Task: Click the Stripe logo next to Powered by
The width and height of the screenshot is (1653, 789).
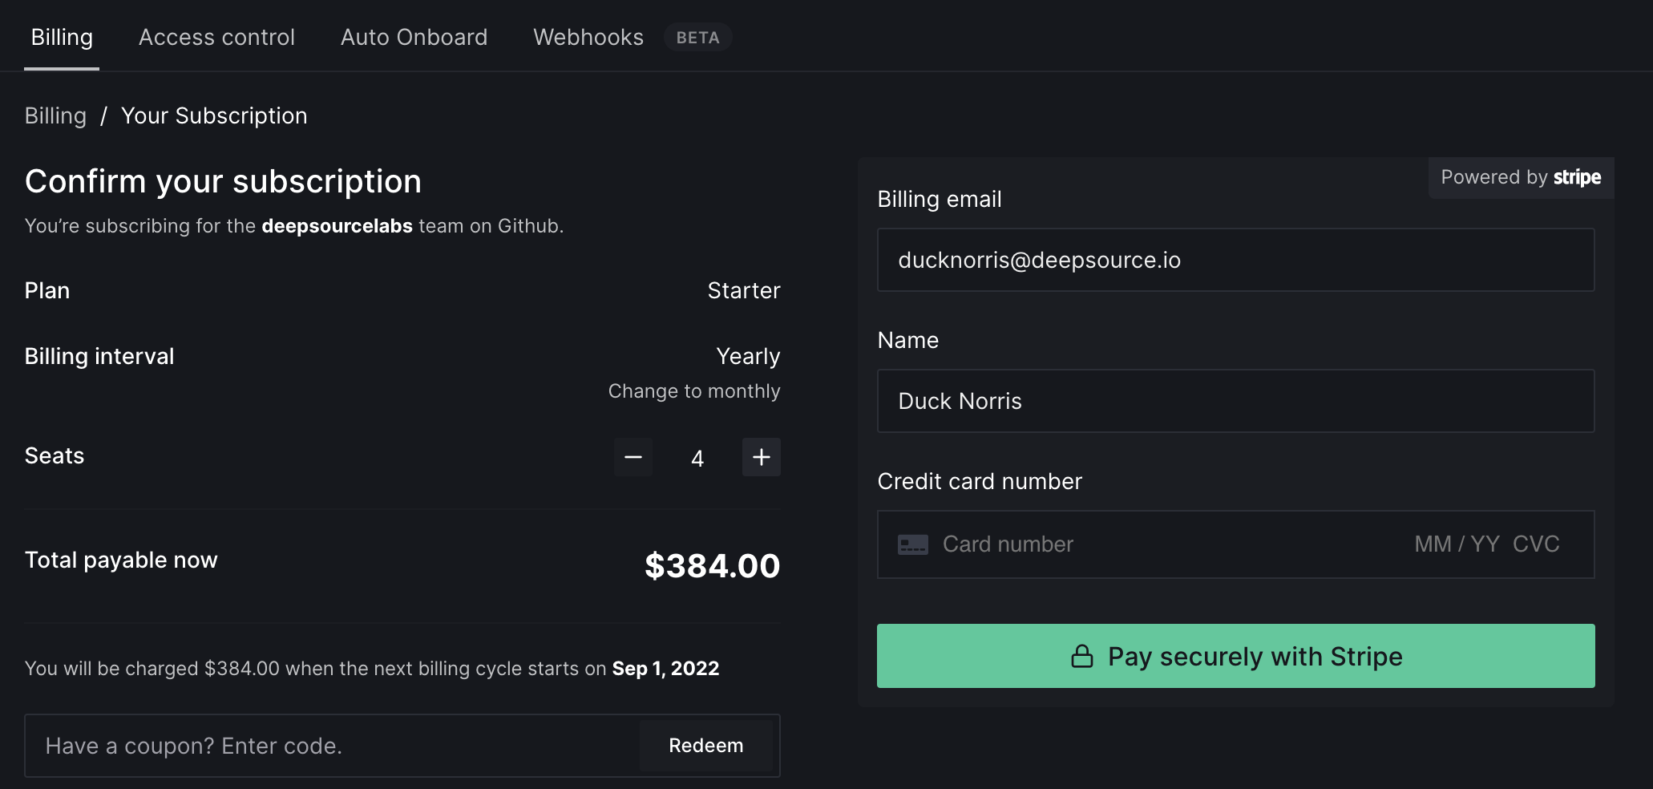Action: [1575, 177]
